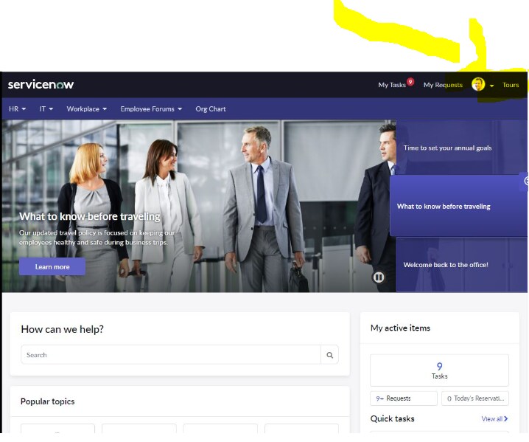Click the travel policy description text

(x=97, y=238)
